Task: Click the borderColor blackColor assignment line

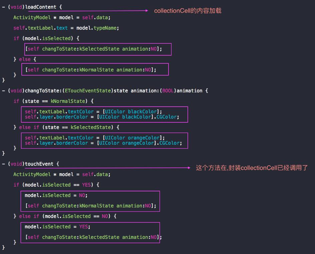Action: tap(102, 117)
